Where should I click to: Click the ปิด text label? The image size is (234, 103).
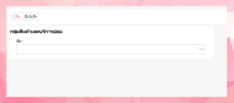click(18, 16)
